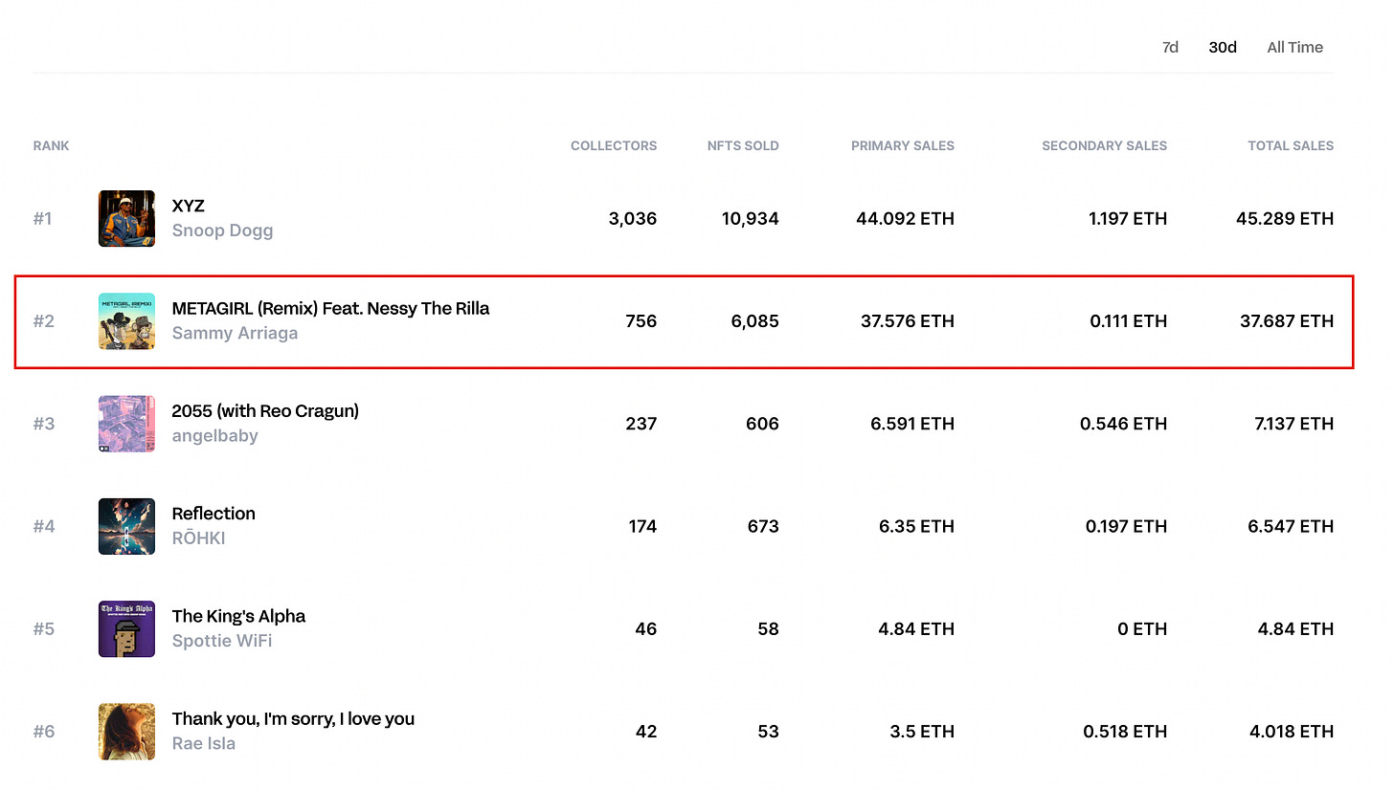1394x790 pixels.
Task: Open METAGIRL Remix cover thumbnail
Action: (x=126, y=321)
